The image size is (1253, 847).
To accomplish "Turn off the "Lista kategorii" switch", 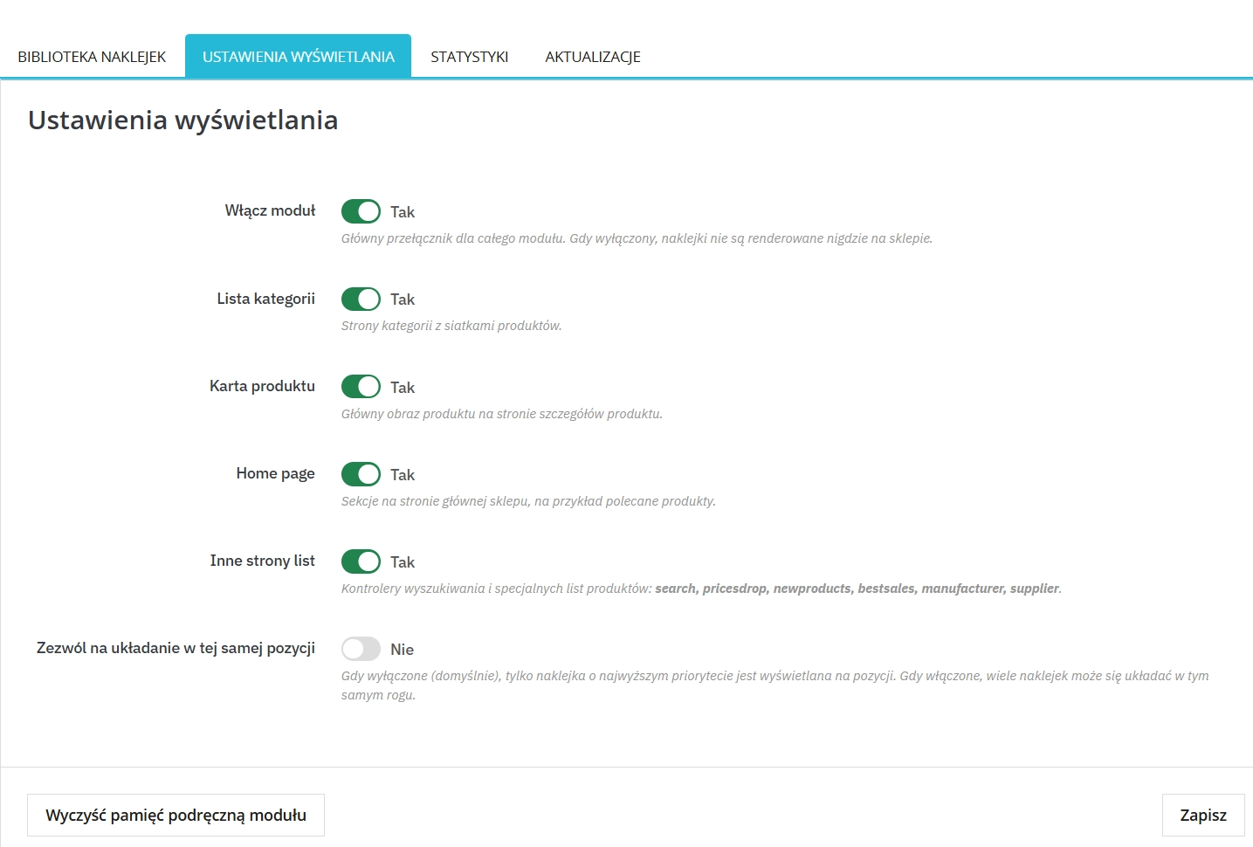I will pyautogui.click(x=361, y=299).
